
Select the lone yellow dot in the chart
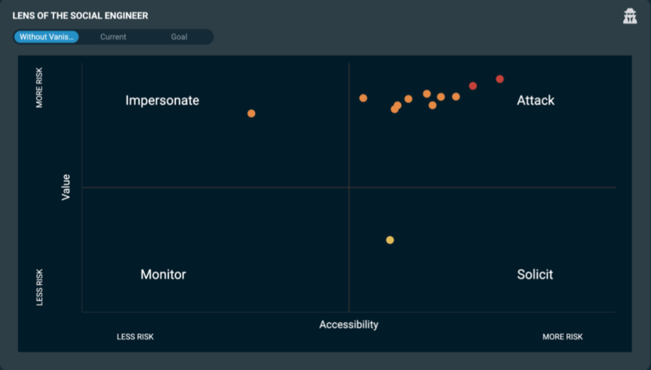coord(390,240)
